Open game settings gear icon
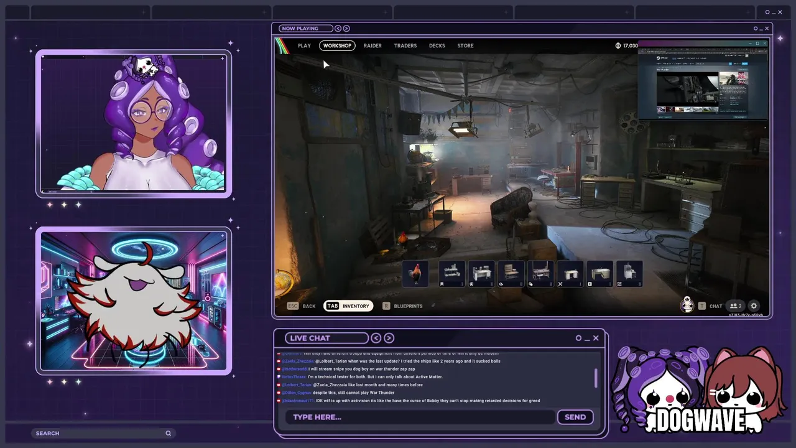 click(x=754, y=306)
